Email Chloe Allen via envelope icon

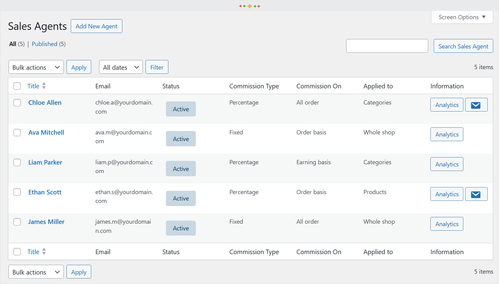[476, 105]
